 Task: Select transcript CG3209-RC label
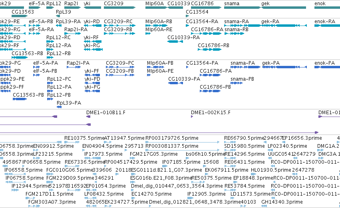coord(118,22)
